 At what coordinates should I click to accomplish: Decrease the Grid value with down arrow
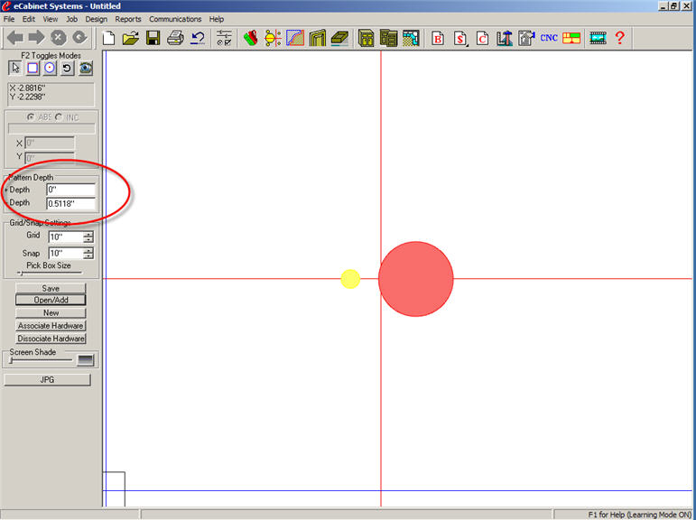(x=88, y=240)
